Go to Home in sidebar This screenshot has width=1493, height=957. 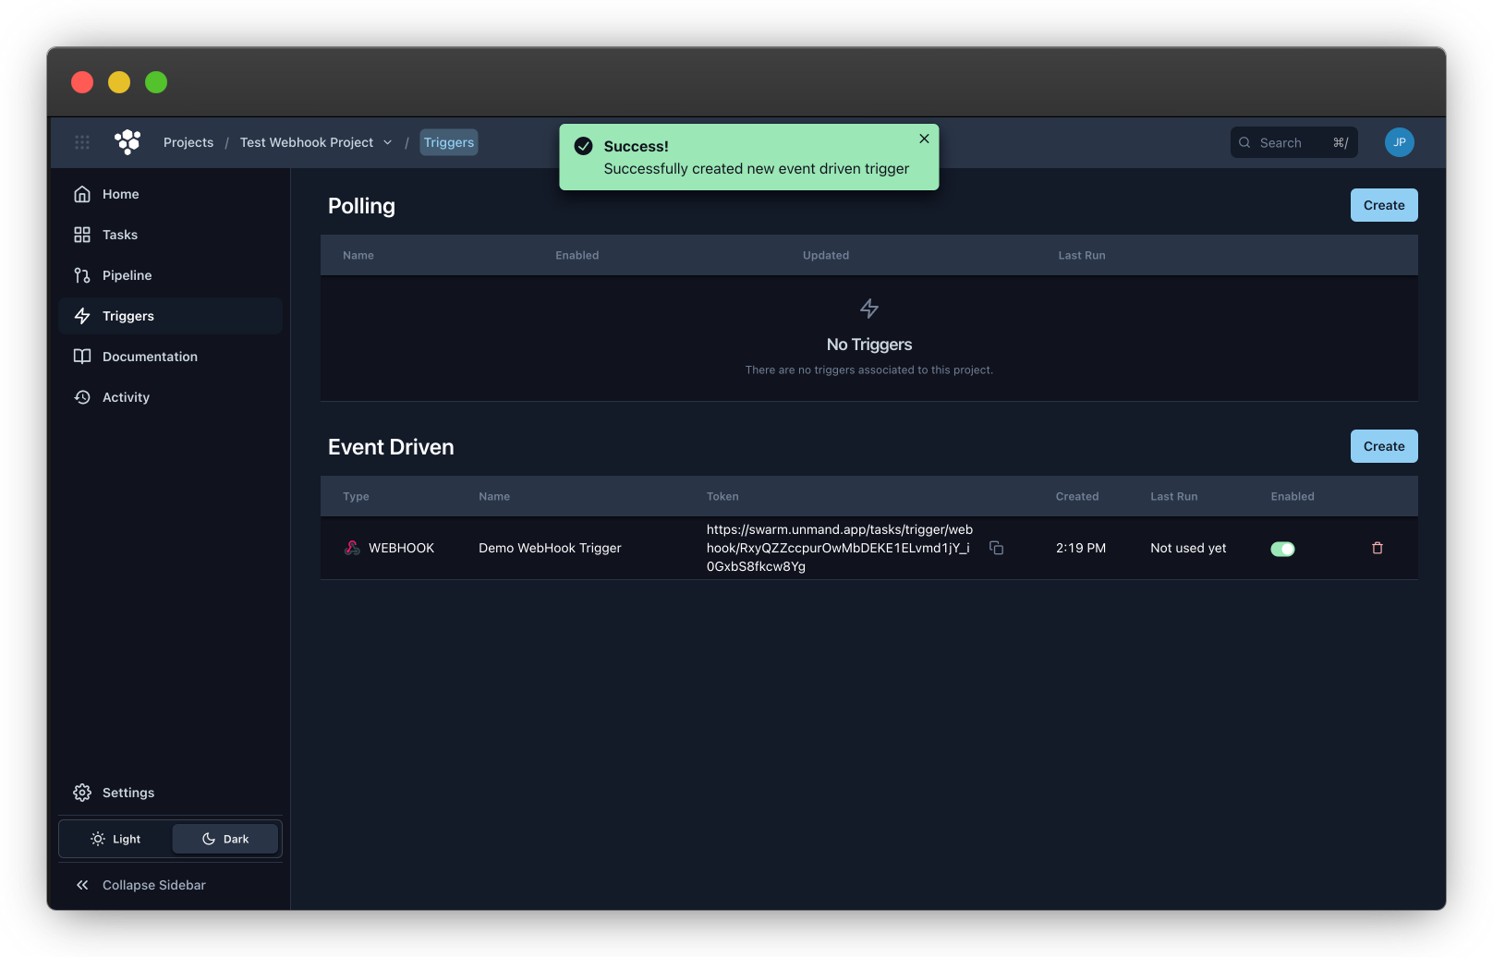(x=120, y=194)
